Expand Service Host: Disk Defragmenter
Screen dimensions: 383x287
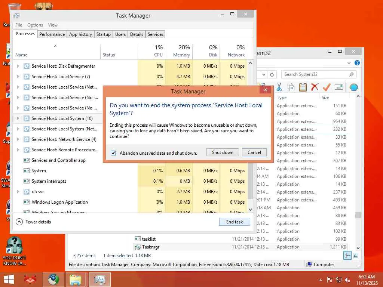(18, 66)
